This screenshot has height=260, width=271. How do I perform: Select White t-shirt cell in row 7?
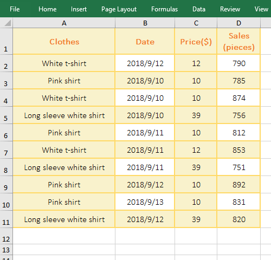(64, 150)
